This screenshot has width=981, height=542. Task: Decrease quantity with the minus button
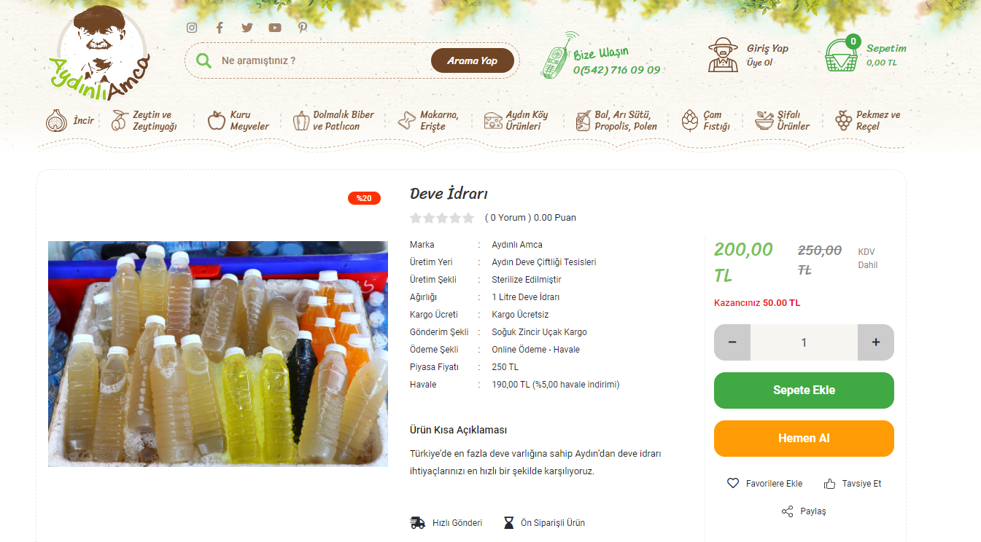point(732,342)
